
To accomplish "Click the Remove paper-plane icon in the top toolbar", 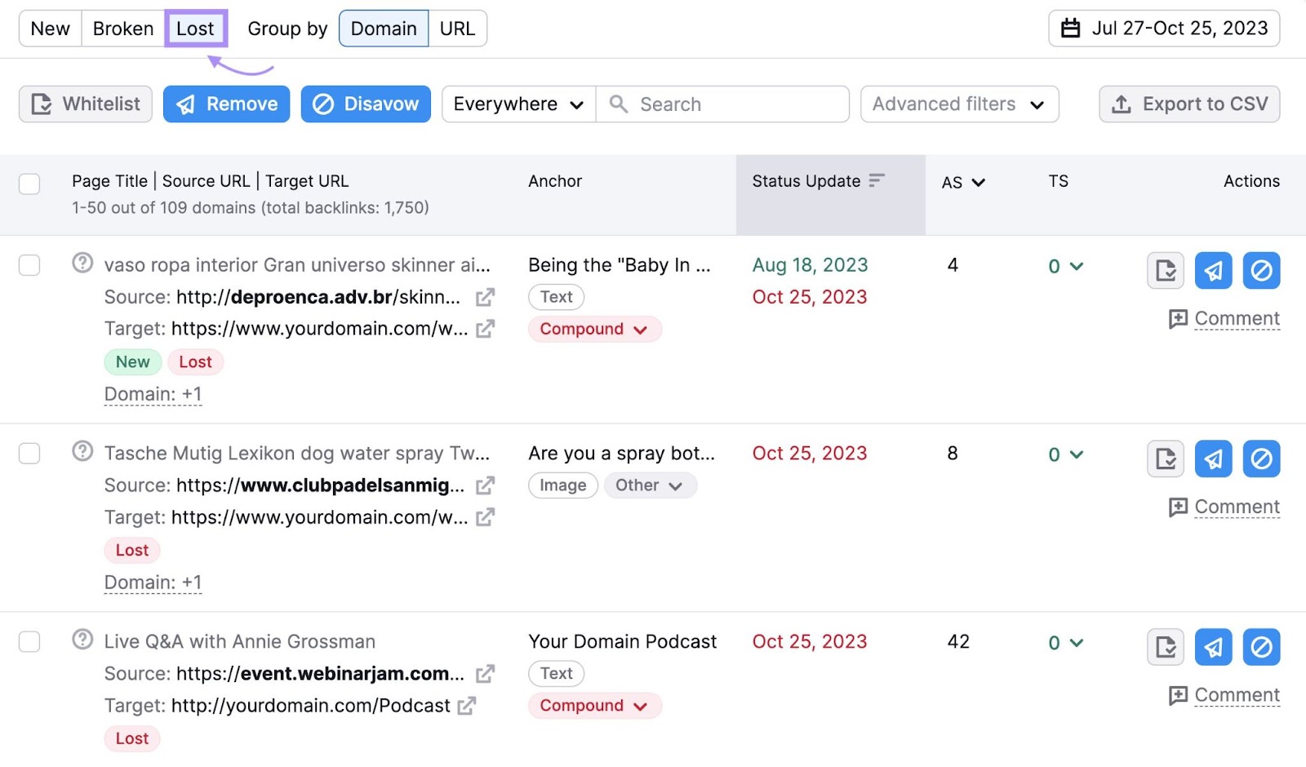I will click(x=187, y=104).
